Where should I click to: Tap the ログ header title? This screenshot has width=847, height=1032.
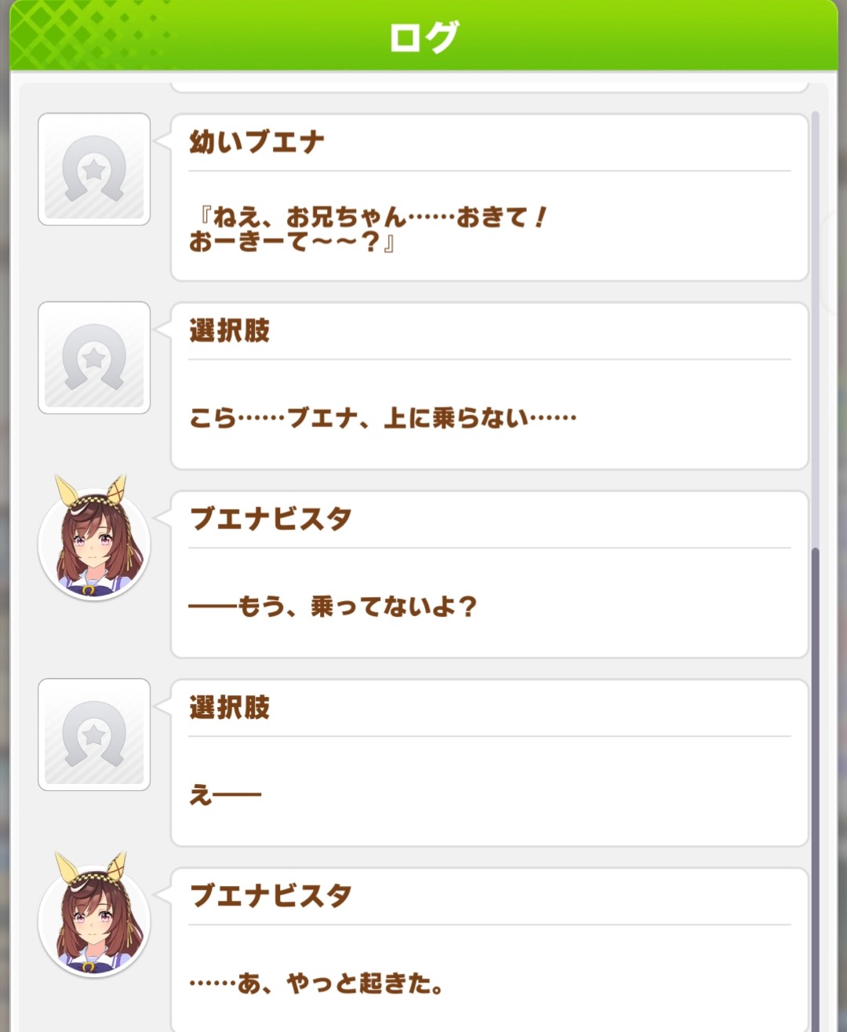pyautogui.click(x=423, y=36)
